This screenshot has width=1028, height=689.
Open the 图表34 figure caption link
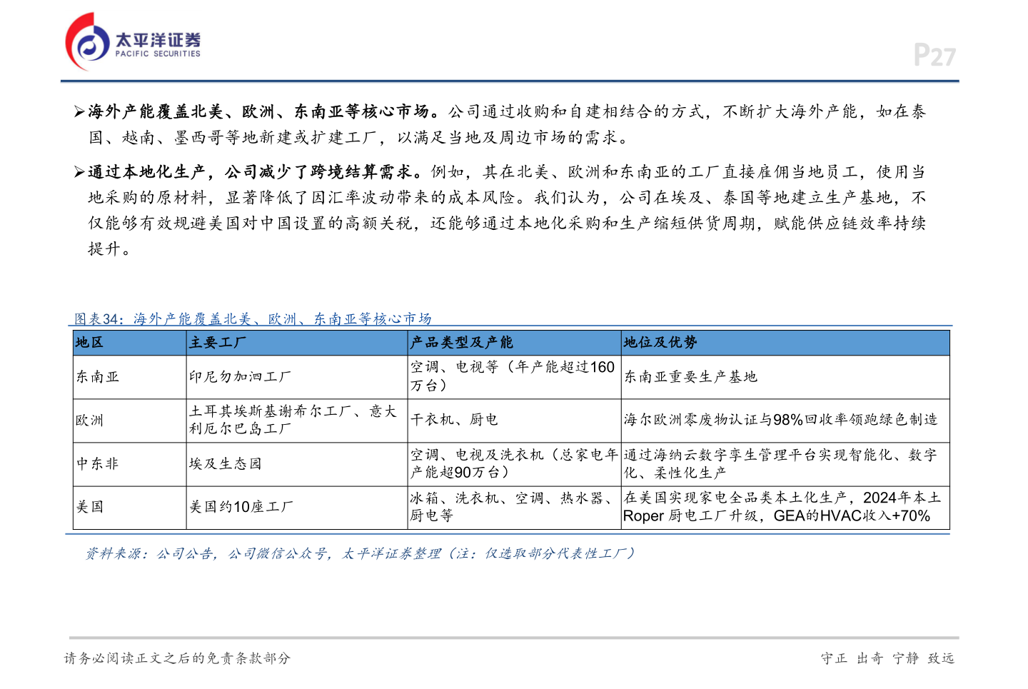pyautogui.click(x=253, y=318)
